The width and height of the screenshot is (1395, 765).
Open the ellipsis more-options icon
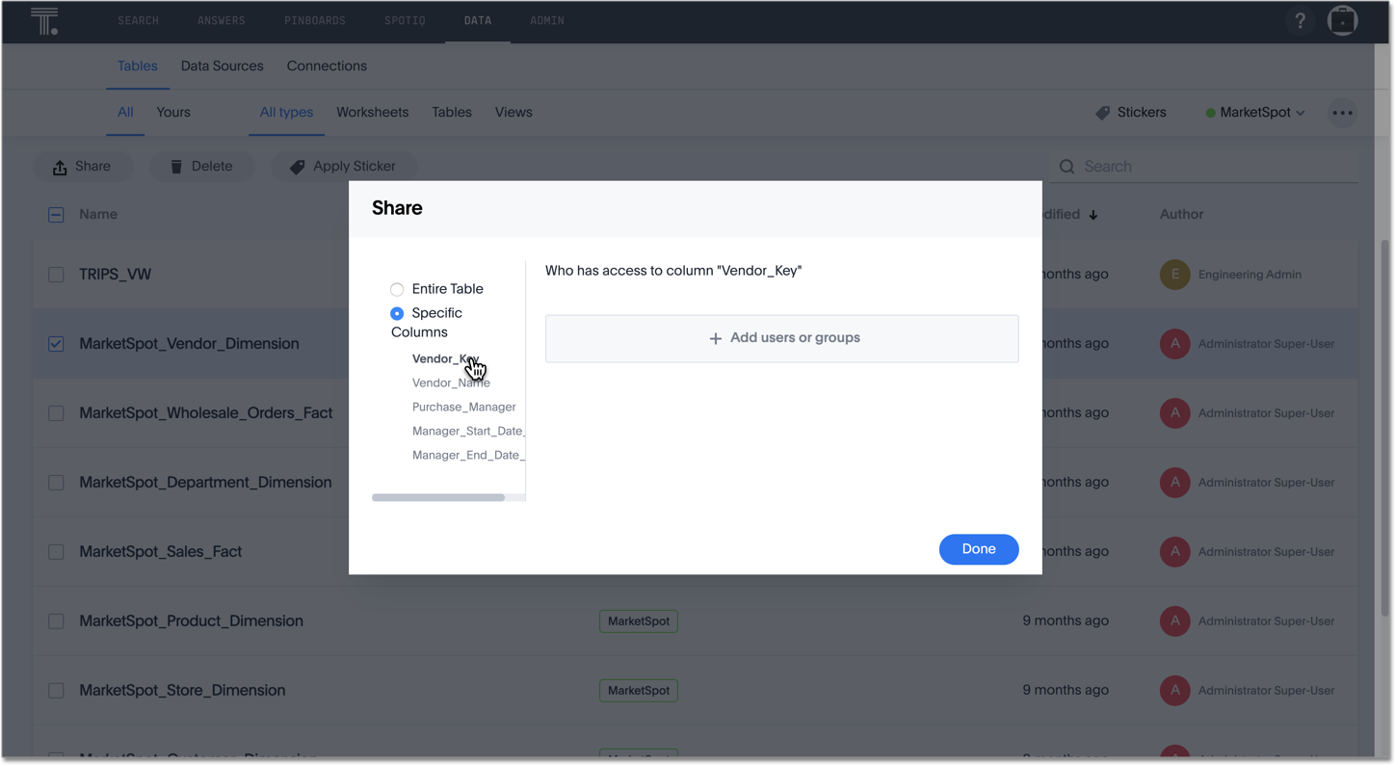pyautogui.click(x=1342, y=113)
